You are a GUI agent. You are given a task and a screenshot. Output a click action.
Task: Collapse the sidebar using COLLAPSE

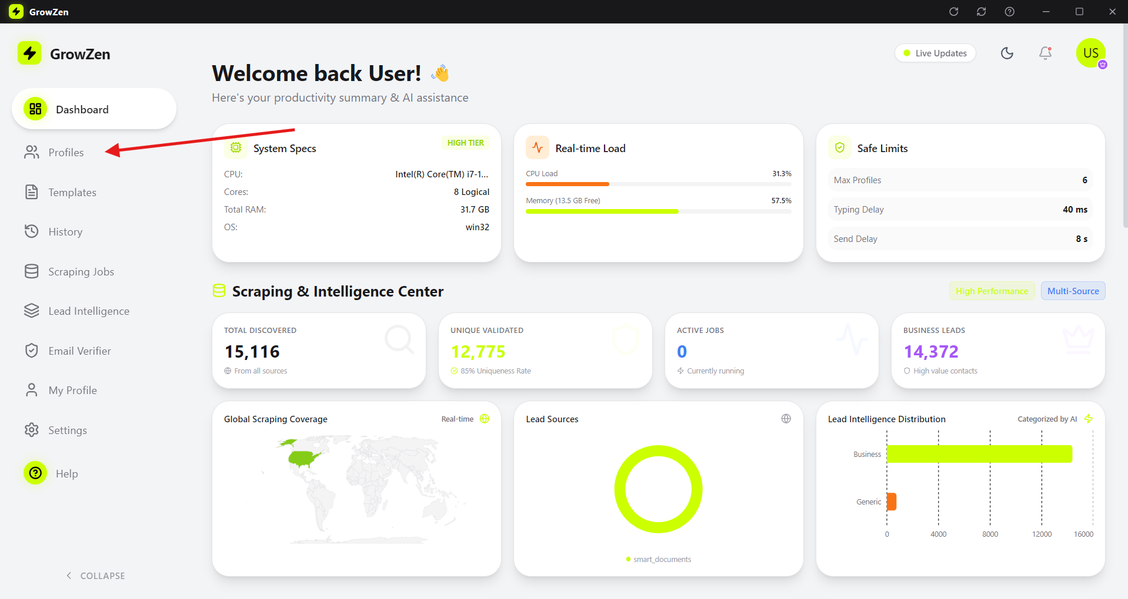(95, 576)
